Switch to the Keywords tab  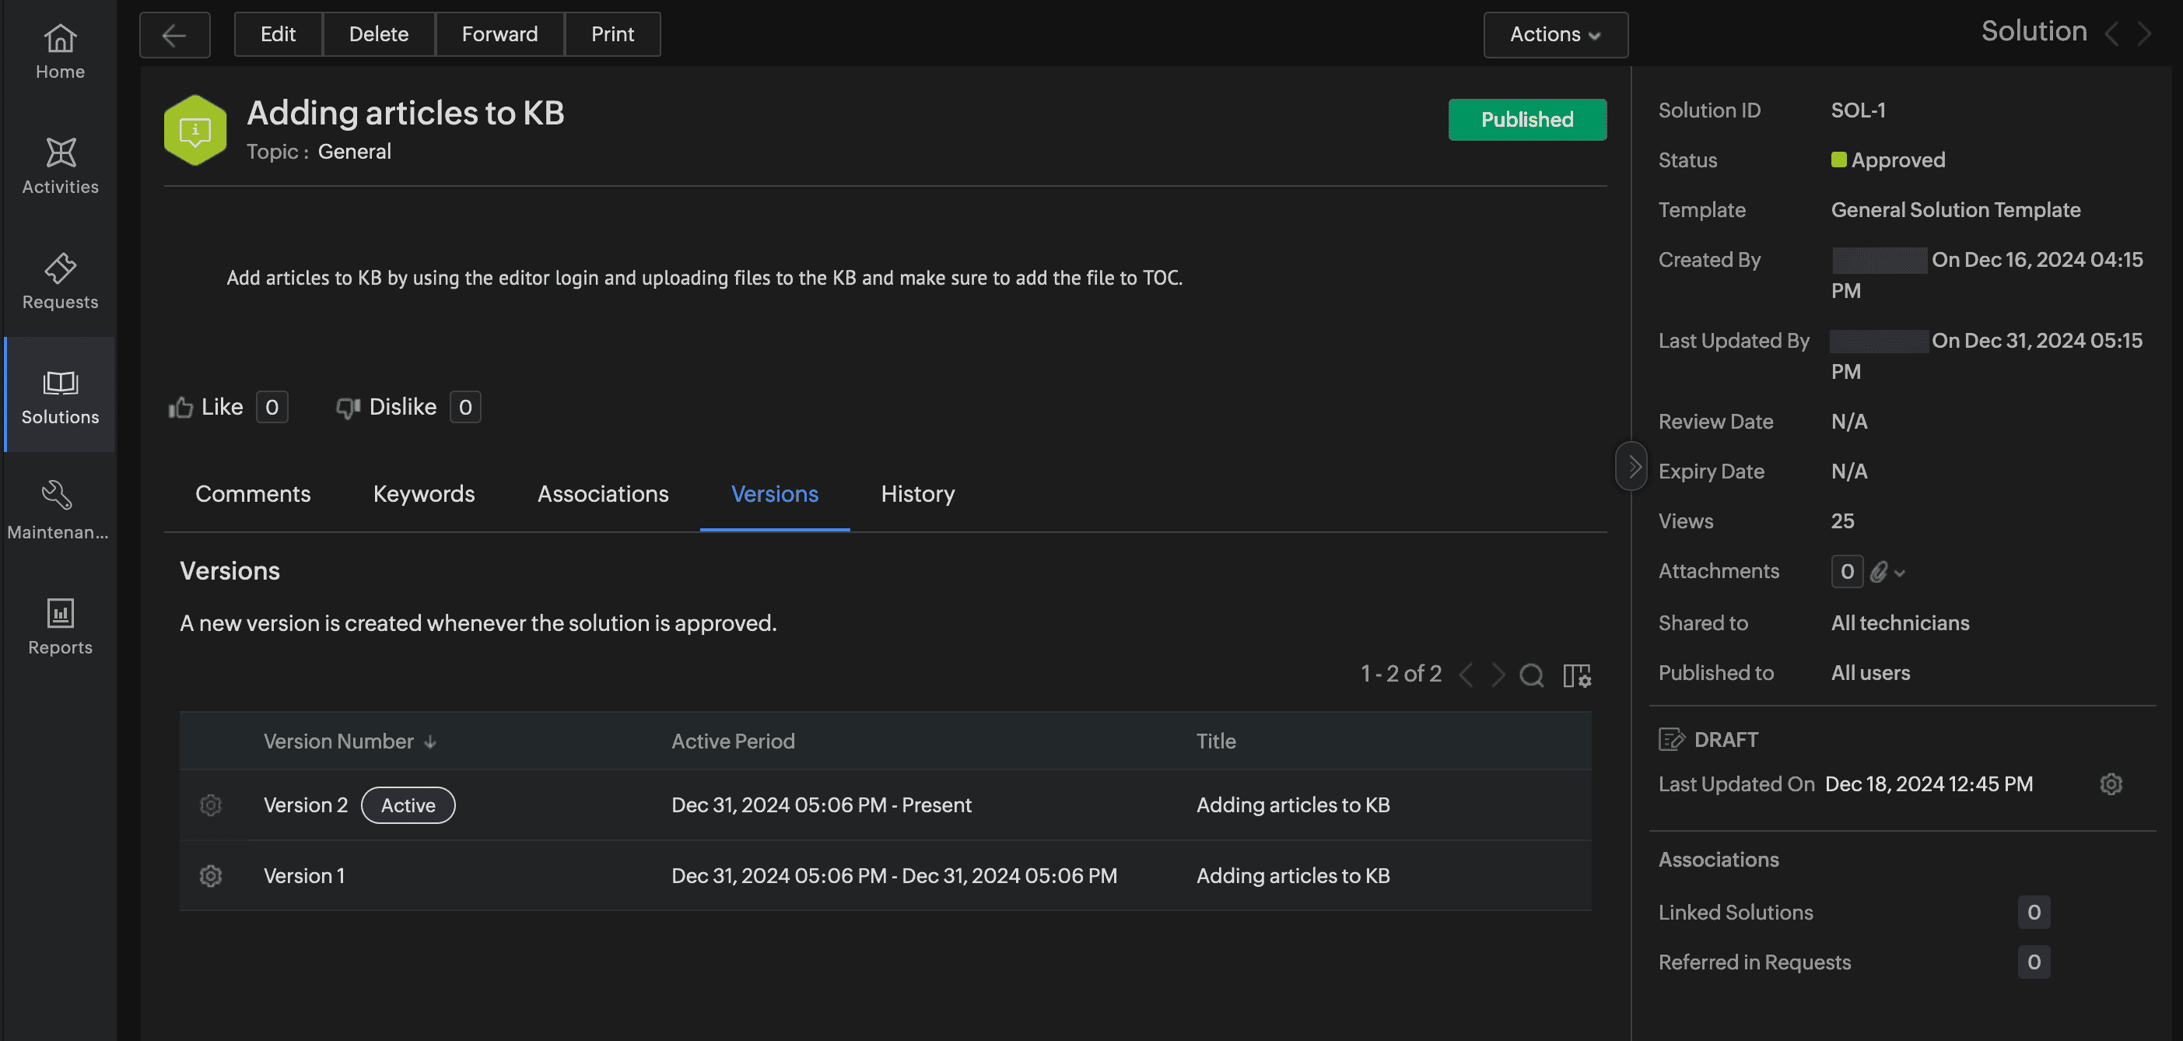point(425,492)
